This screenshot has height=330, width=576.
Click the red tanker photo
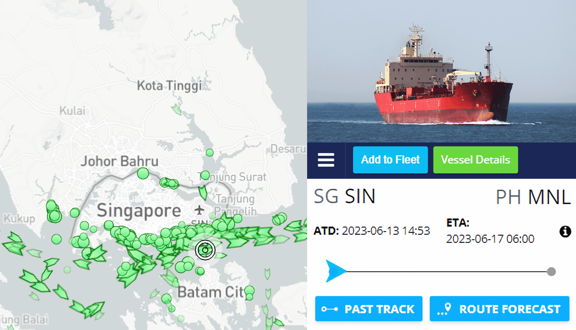(442, 71)
